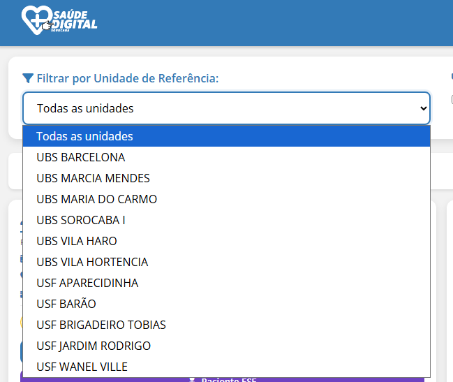This screenshot has width=453, height=382.
Task: Click the funnel filter icon
Action: [x=28, y=78]
